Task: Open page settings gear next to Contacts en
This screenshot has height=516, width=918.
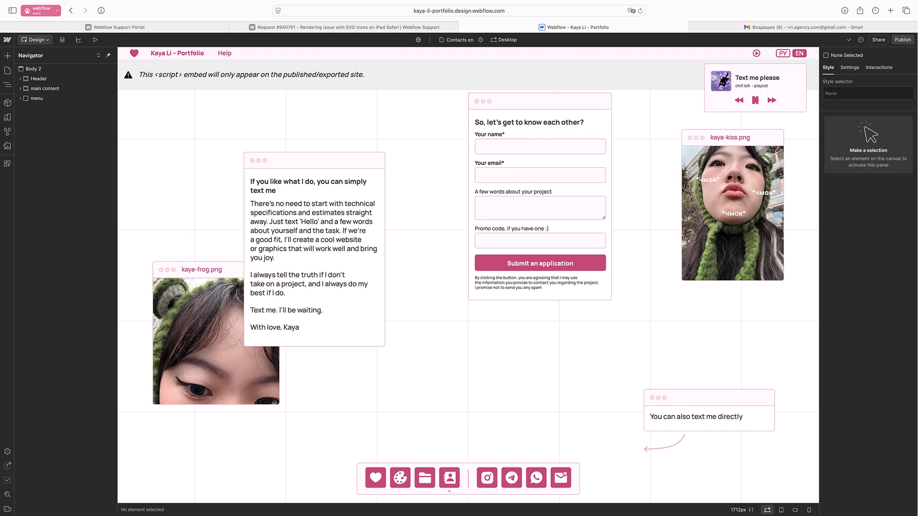Action: pos(481,39)
